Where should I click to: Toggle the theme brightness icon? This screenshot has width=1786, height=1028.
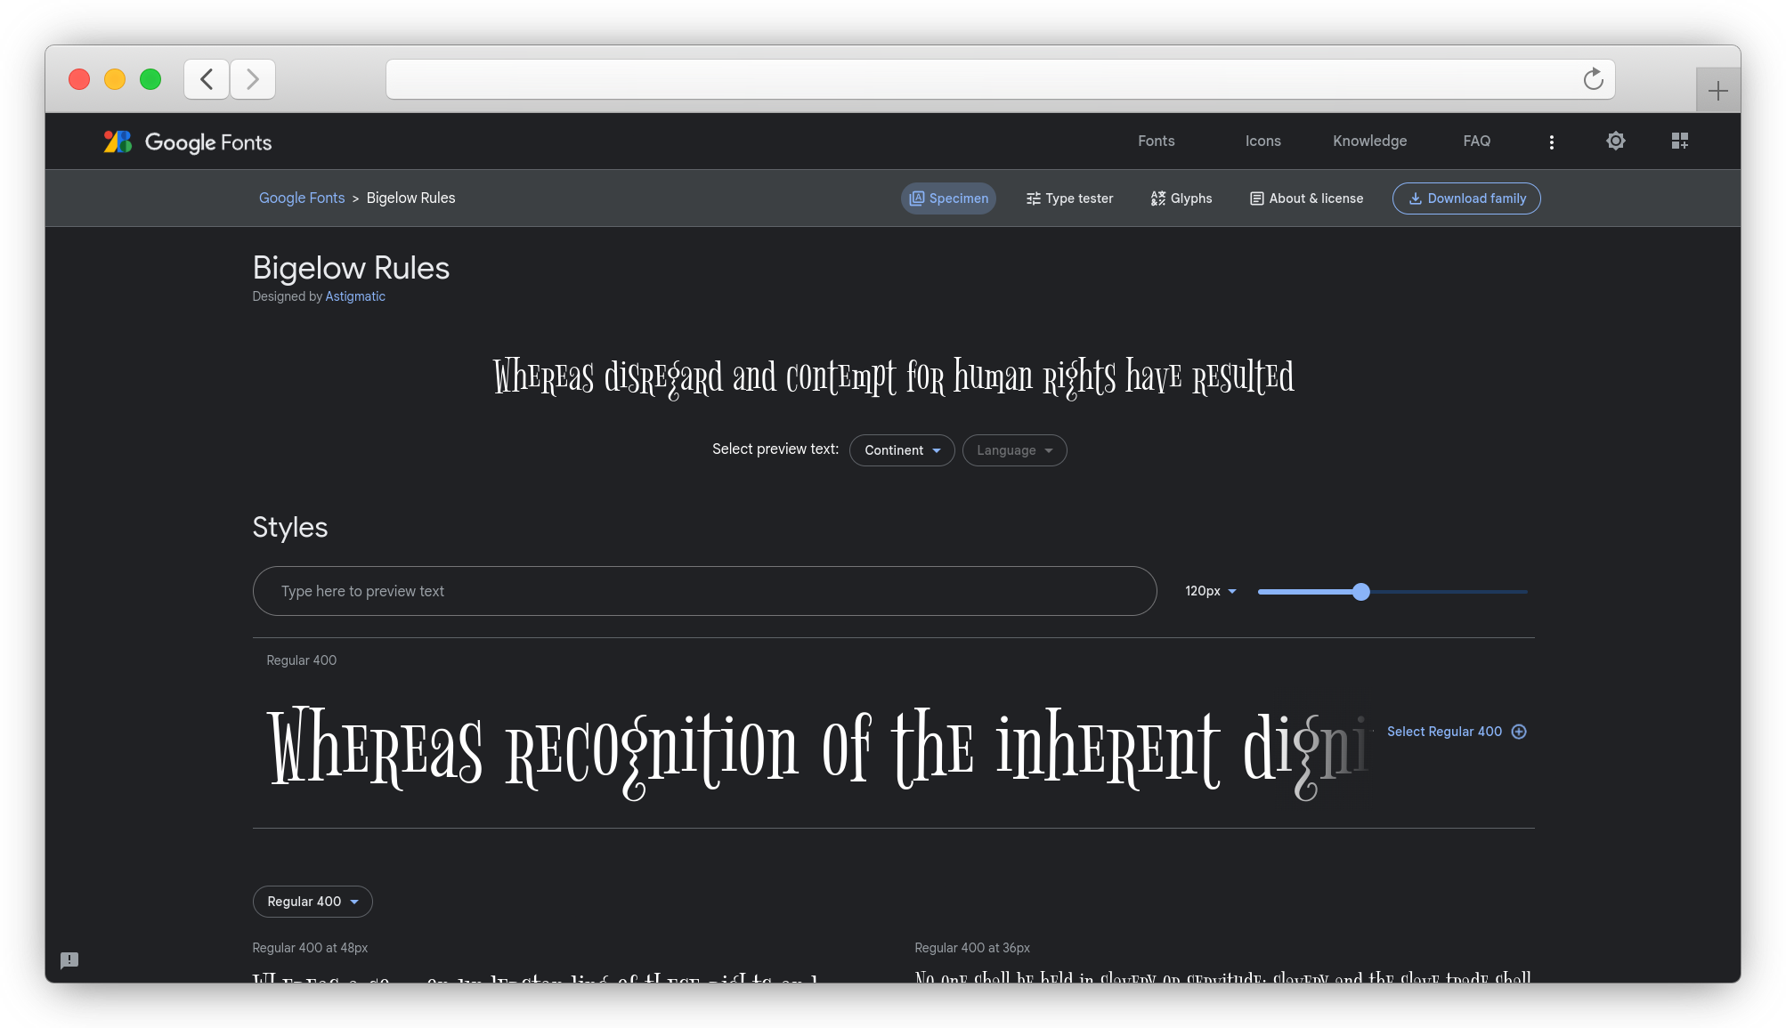pos(1615,141)
